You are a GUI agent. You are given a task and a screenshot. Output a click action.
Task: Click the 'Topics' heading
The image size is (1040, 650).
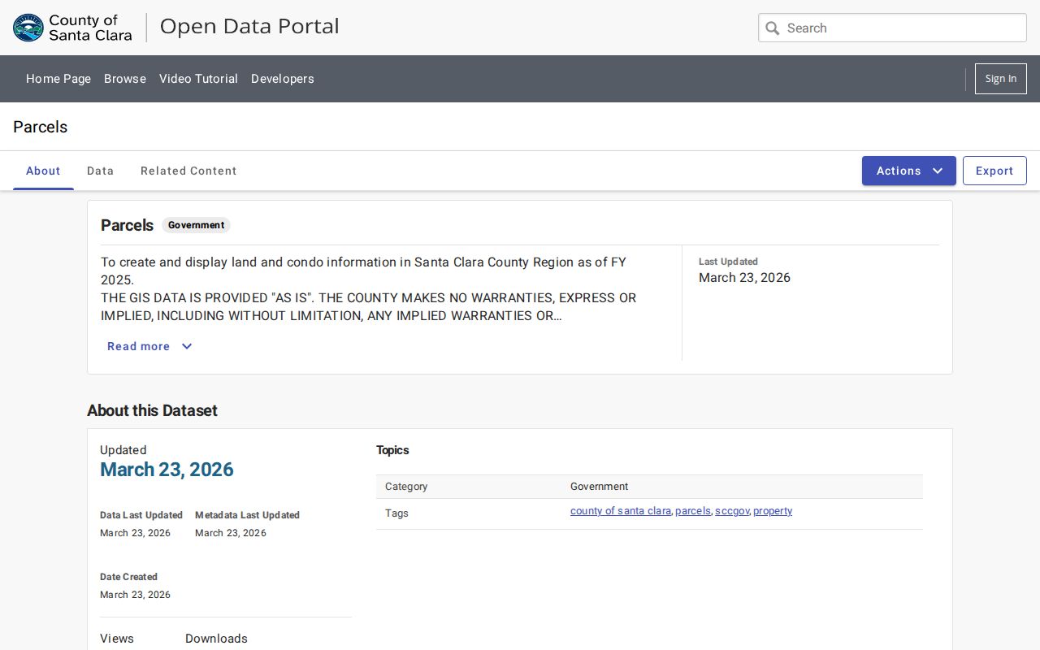click(392, 450)
